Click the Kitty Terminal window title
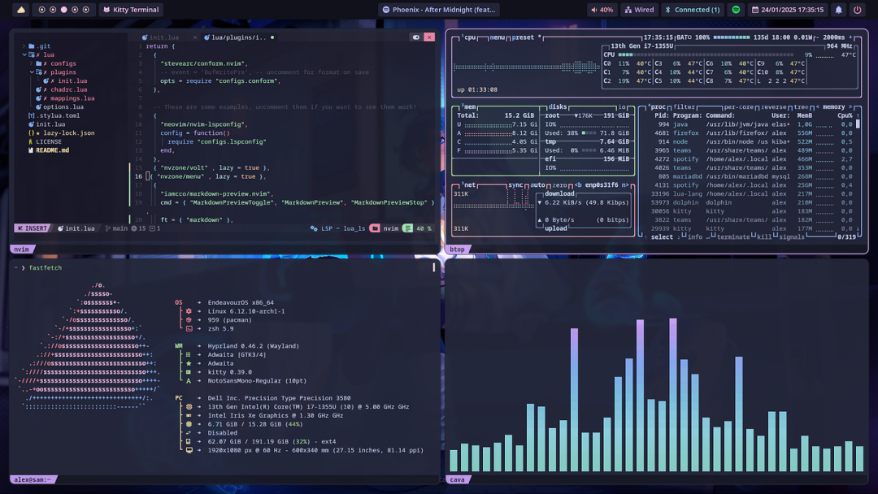This screenshot has width=878, height=494. 131,10
